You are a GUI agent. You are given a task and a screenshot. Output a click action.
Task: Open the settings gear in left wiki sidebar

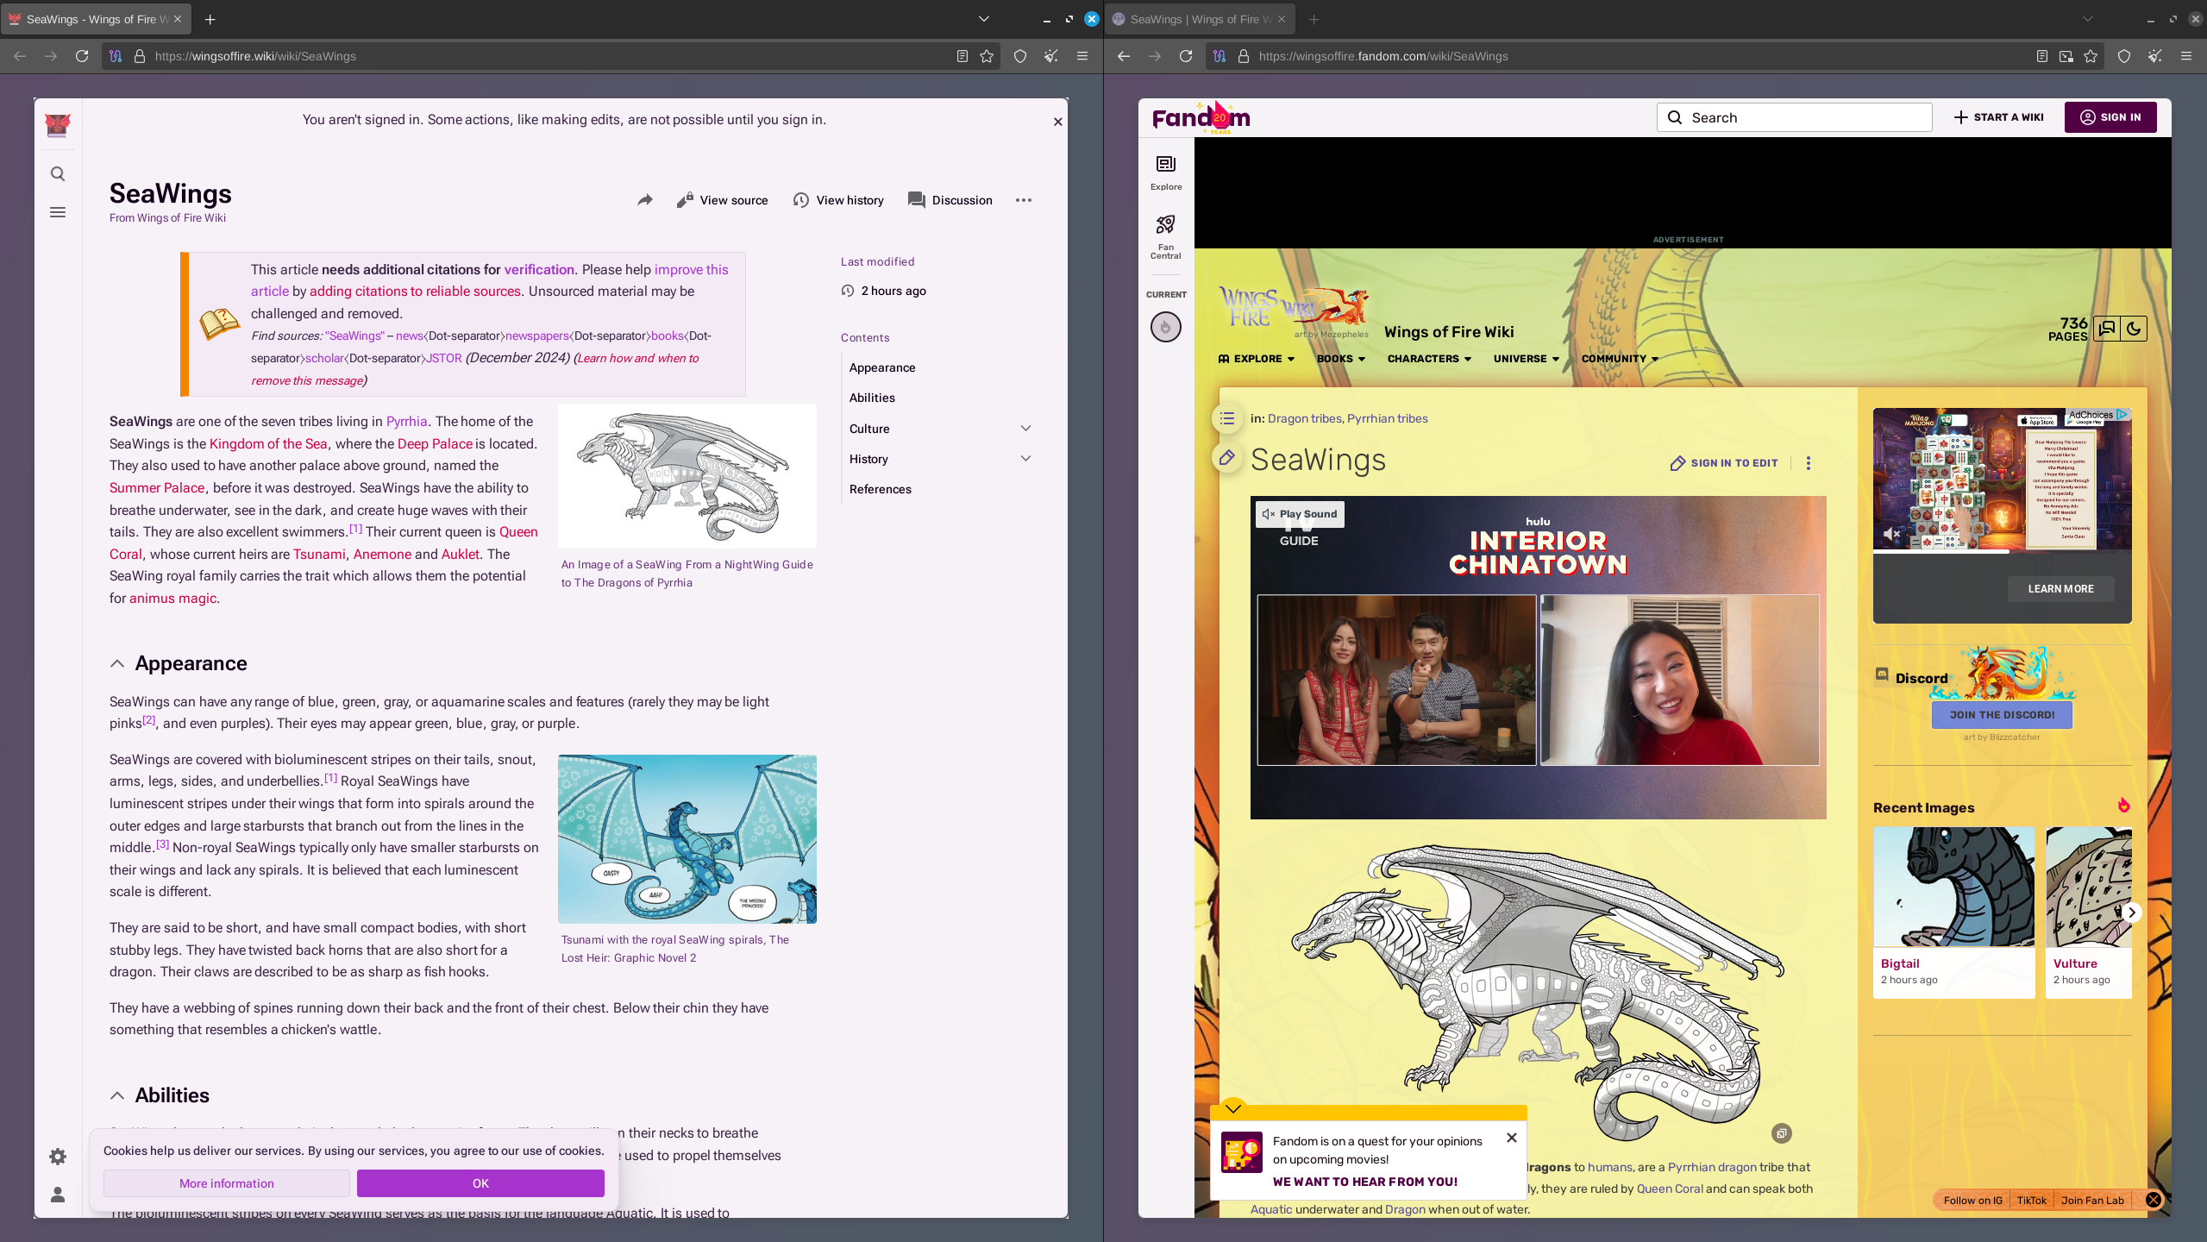58,1157
